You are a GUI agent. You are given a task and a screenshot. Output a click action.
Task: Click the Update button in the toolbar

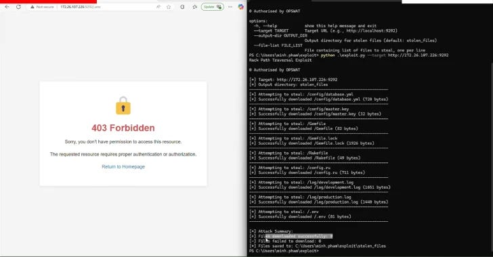pyautogui.click(x=213, y=7)
